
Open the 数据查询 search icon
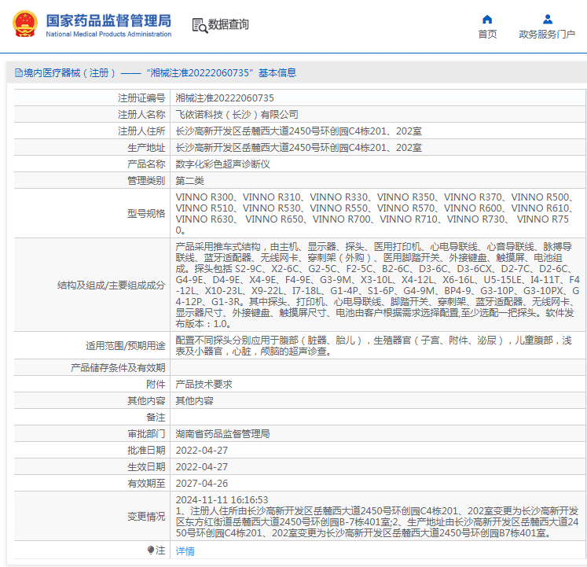200,25
